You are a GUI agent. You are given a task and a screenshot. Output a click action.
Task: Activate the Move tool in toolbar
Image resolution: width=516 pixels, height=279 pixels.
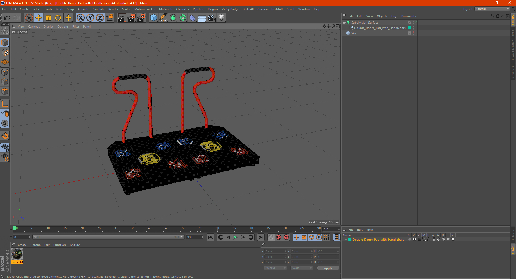pos(39,18)
